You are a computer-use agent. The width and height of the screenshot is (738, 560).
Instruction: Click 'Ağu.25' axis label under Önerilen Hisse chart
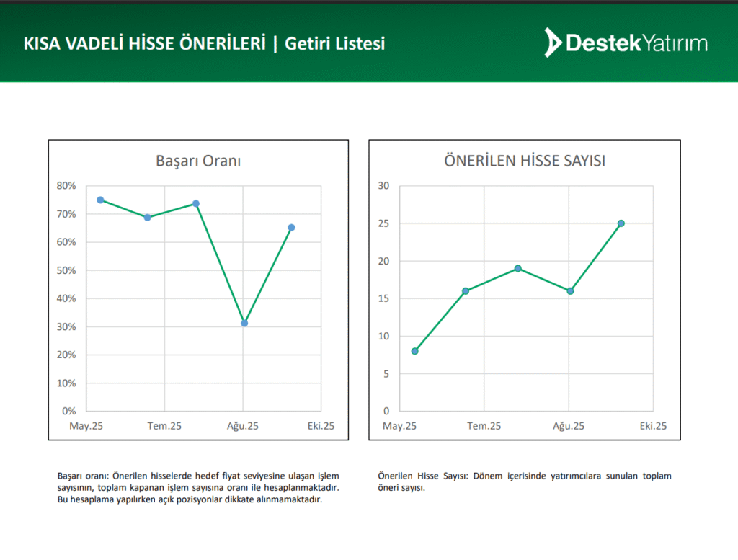(569, 426)
